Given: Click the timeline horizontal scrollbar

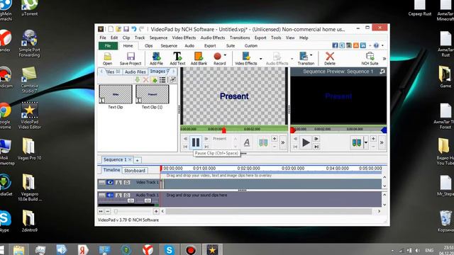Looking at the screenshot, I should coord(269,211).
